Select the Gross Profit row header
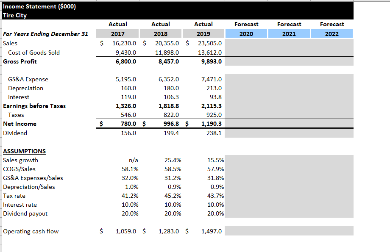 (x=20, y=61)
